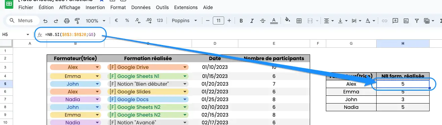Screen dimensions: 442x125
Task: Open the cell borders tool
Action: click(x=299, y=21)
